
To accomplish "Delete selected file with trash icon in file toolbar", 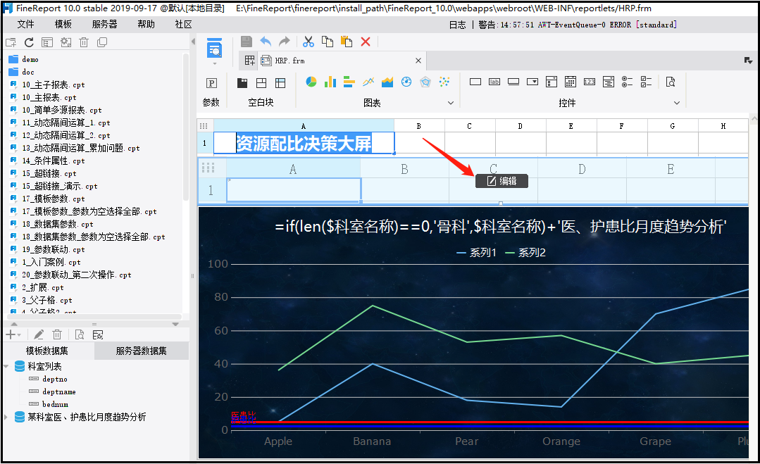I will (x=84, y=43).
